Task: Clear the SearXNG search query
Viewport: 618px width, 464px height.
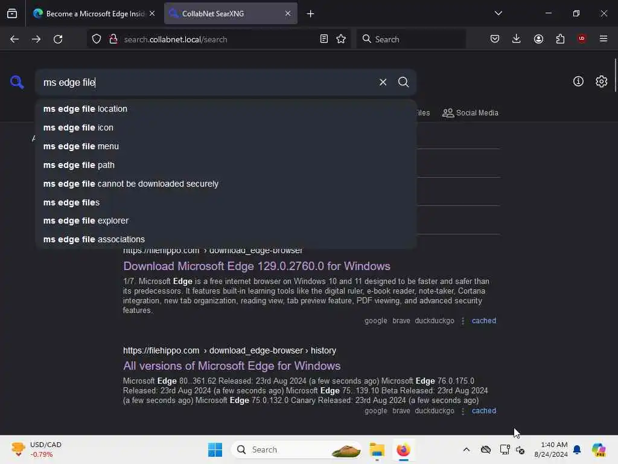Action: pyautogui.click(x=383, y=82)
